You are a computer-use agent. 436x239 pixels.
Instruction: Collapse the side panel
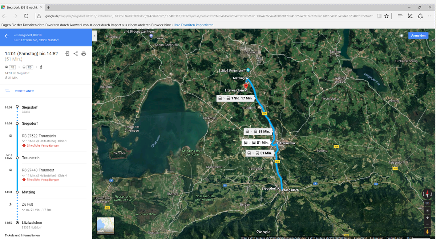pos(94,36)
